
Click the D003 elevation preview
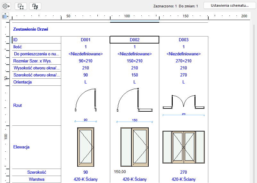pyautogui.click(x=184, y=147)
